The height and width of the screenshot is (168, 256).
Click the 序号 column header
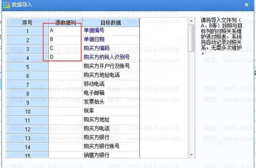click(x=27, y=22)
